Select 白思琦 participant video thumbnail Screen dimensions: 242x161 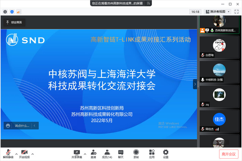coord(219,47)
